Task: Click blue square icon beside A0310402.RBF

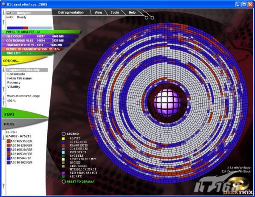Action: [x=8, y=162]
